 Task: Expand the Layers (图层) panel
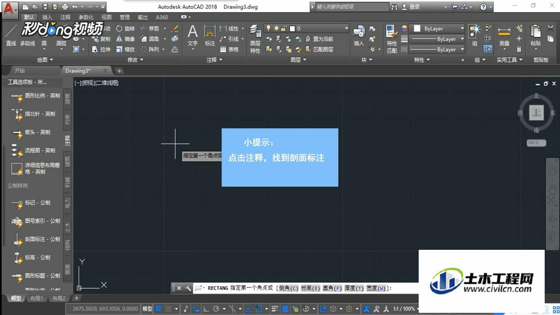pyautogui.click(x=299, y=59)
